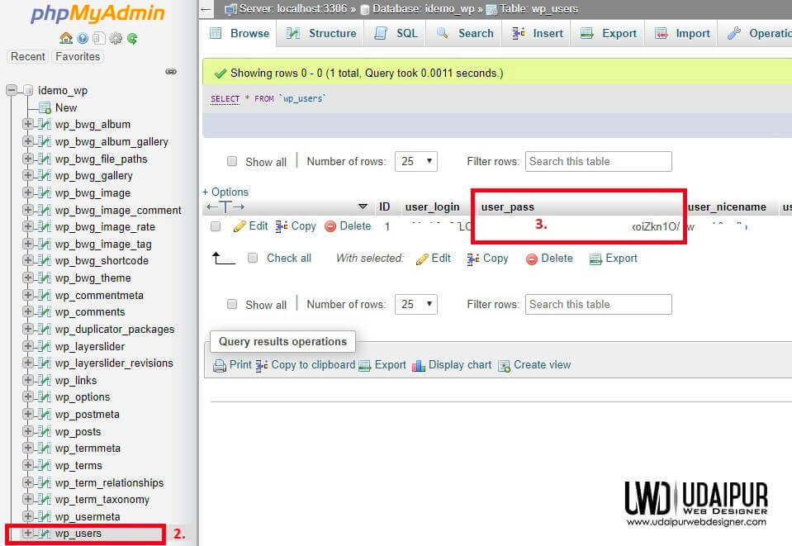Click the Print printer icon
792x546 pixels.
point(220,365)
